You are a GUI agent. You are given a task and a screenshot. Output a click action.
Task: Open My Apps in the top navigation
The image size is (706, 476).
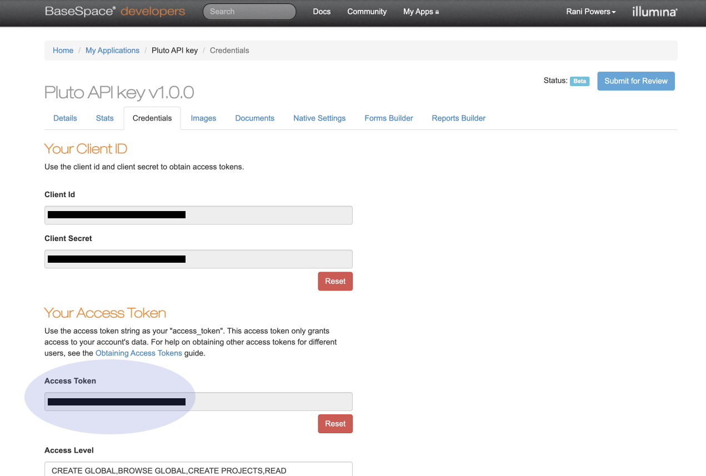(421, 12)
